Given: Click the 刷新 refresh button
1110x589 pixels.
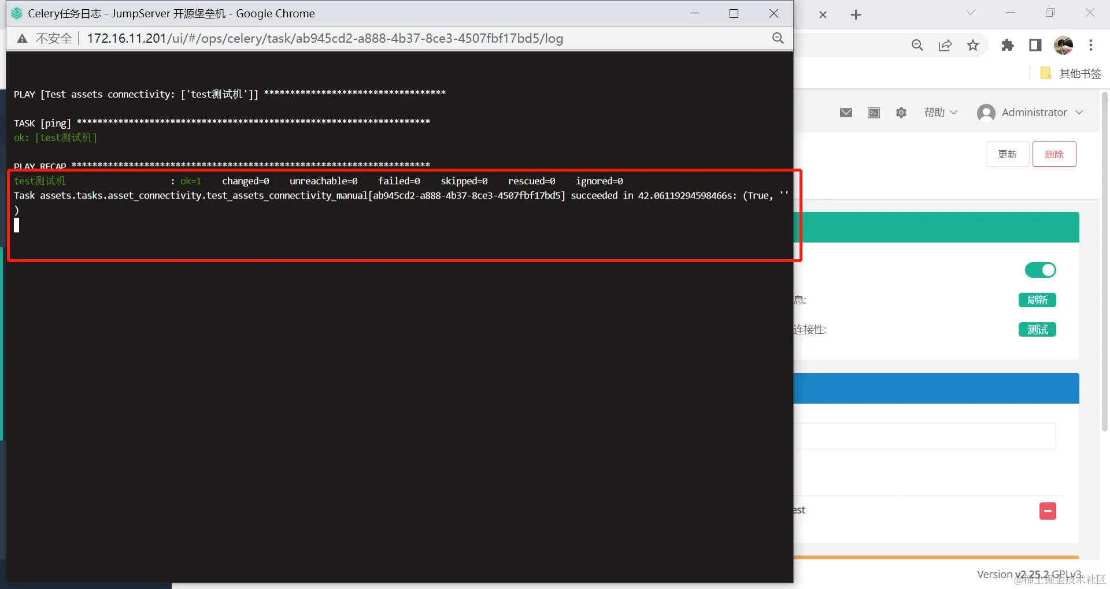Looking at the screenshot, I should point(1038,300).
